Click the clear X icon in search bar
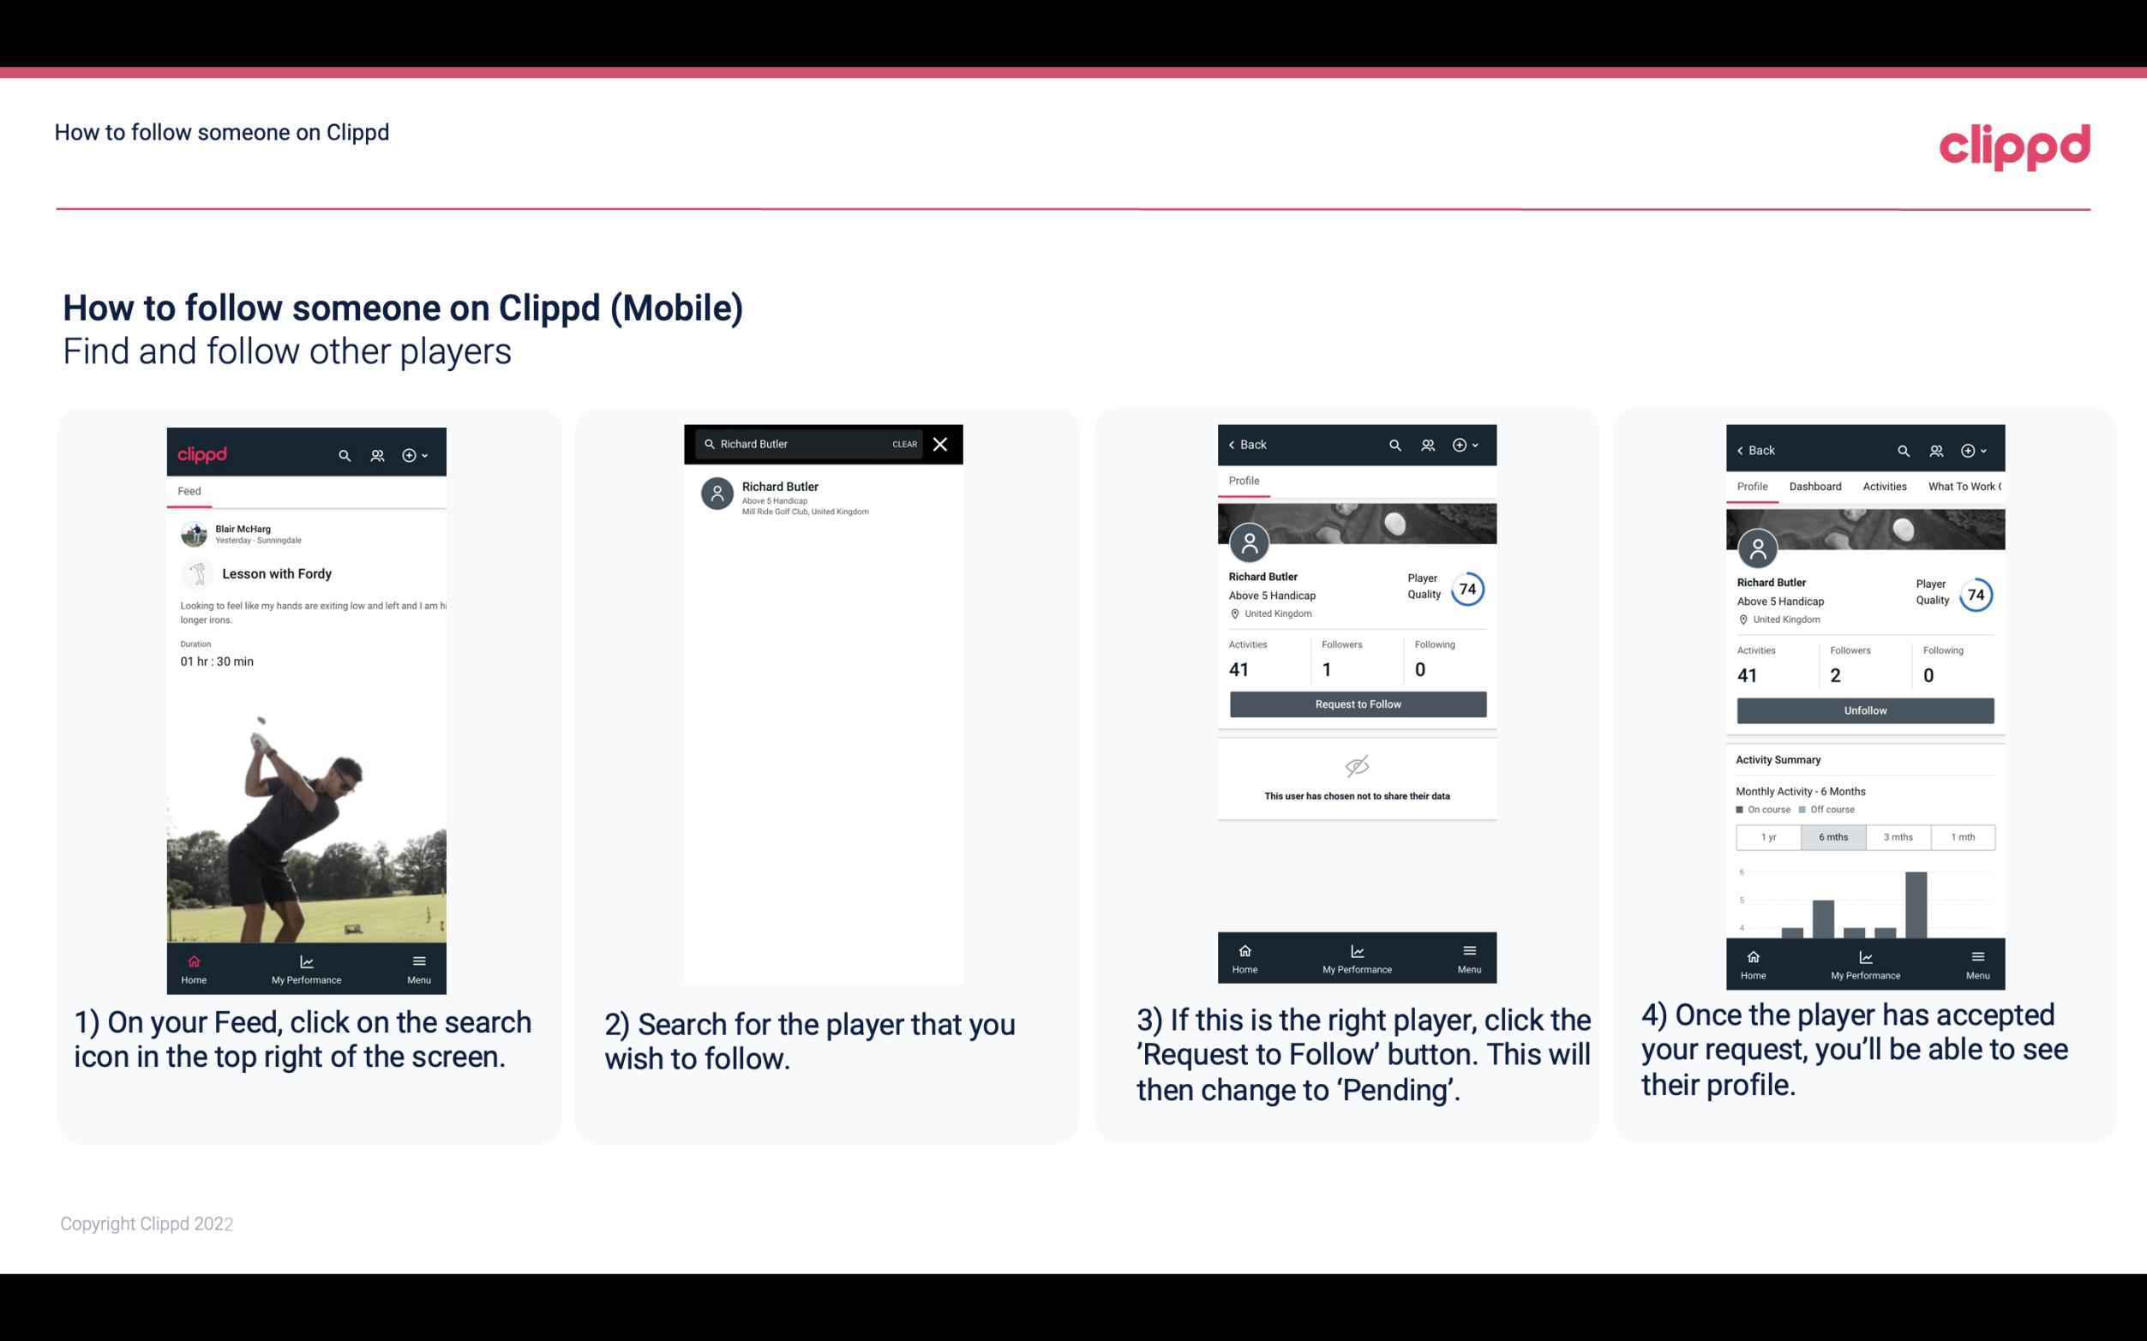Image resolution: width=2147 pixels, height=1341 pixels. click(x=942, y=445)
